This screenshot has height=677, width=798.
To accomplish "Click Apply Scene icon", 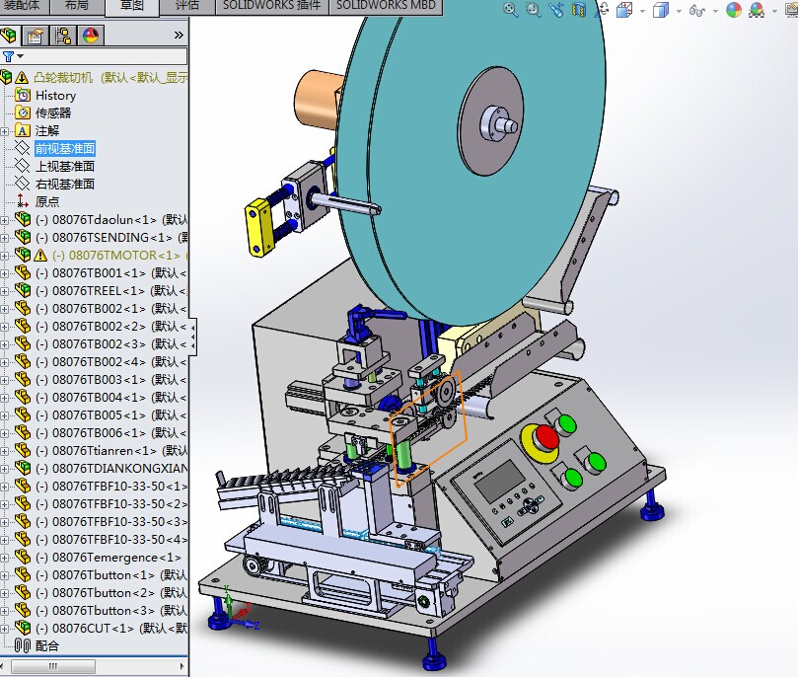I will [x=757, y=10].
